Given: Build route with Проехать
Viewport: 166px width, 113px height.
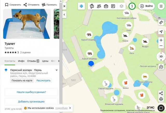Looking at the screenshot, I should pyautogui.click(x=49, y=5).
